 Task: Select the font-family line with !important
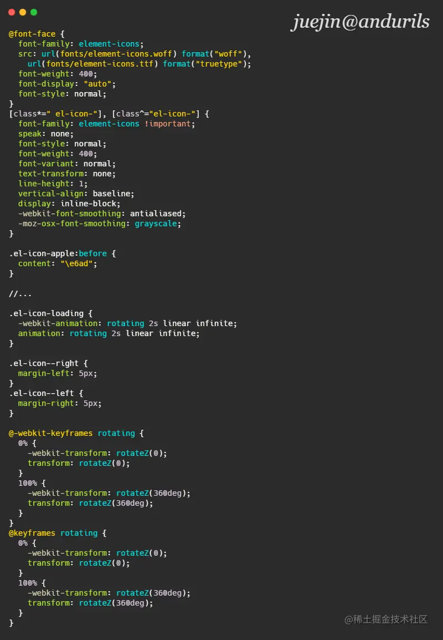click(106, 124)
